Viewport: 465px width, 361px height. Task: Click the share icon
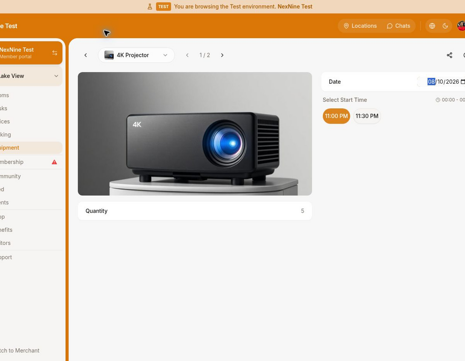pos(449,55)
